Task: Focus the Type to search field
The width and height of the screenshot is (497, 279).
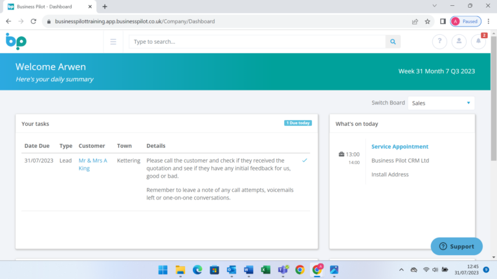Action: [x=257, y=42]
